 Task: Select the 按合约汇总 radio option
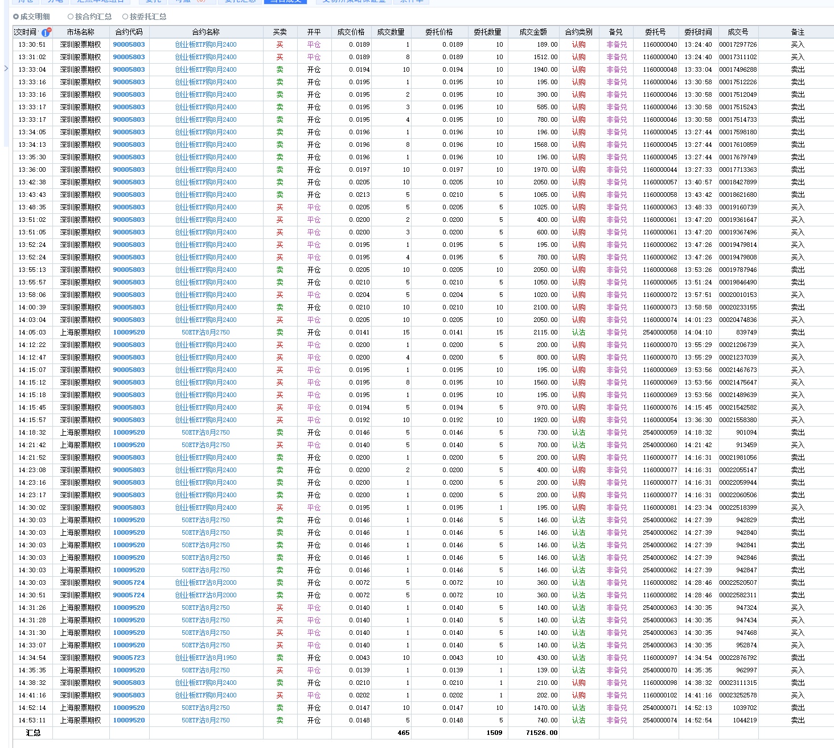coord(89,16)
